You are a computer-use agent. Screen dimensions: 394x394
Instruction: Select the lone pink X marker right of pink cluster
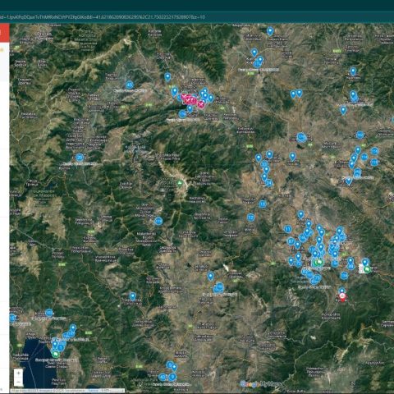(x=201, y=104)
